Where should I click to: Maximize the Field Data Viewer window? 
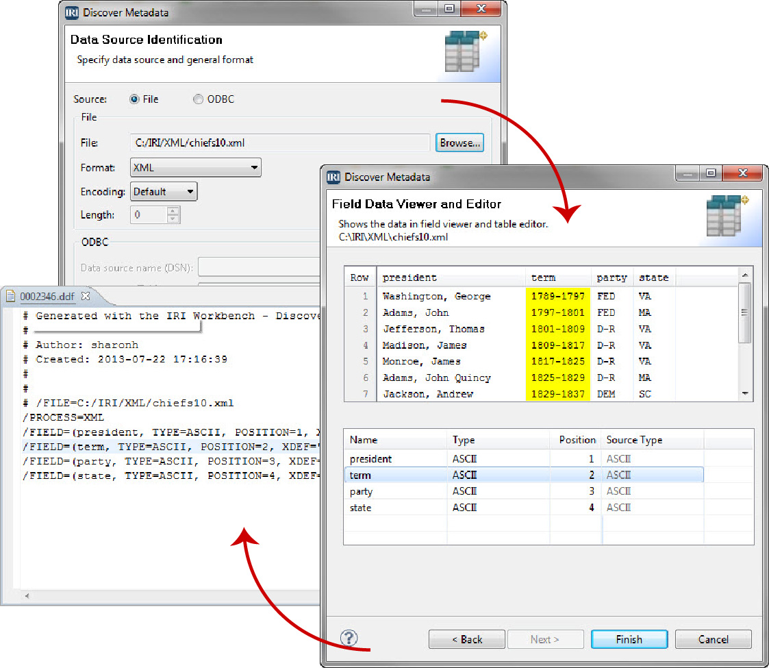point(711,173)
